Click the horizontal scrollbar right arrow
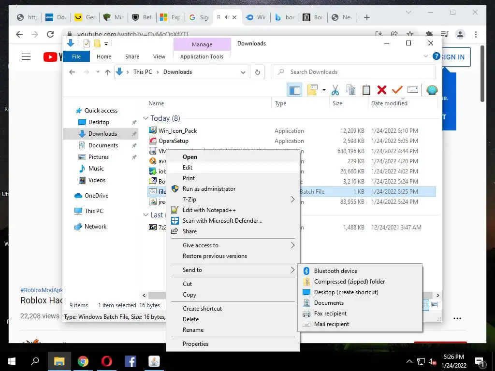This screenshot has width=495, height=371. click(x=437, y=296)
